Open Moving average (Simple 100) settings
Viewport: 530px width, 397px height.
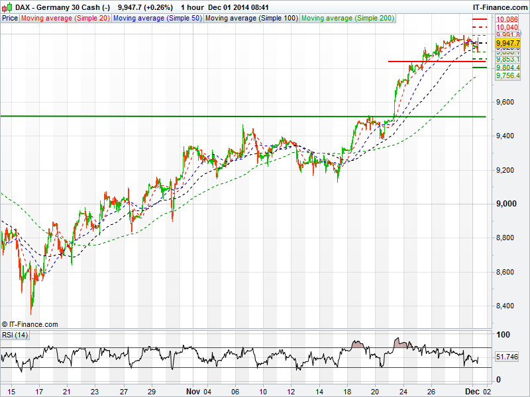[x=250, y=18]
